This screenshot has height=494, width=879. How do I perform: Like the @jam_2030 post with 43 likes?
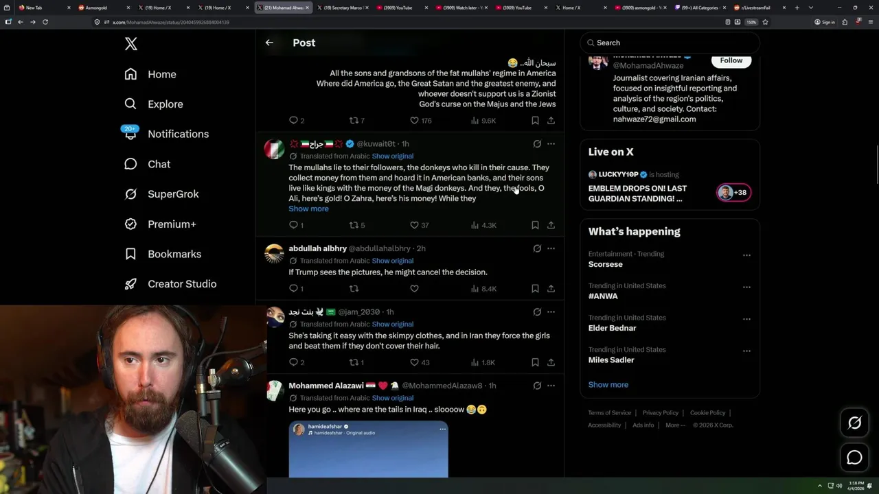[419, 362]
